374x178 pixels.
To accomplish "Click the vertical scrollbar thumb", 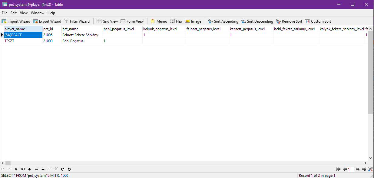I will coord(370,72).
